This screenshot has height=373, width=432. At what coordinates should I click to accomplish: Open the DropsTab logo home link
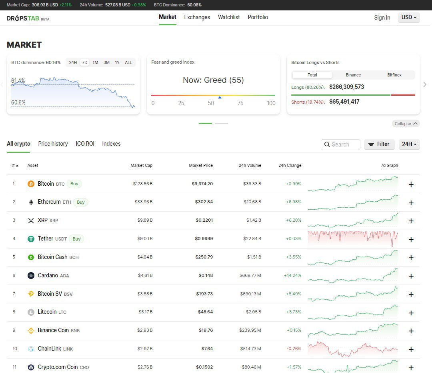point(28,18)
